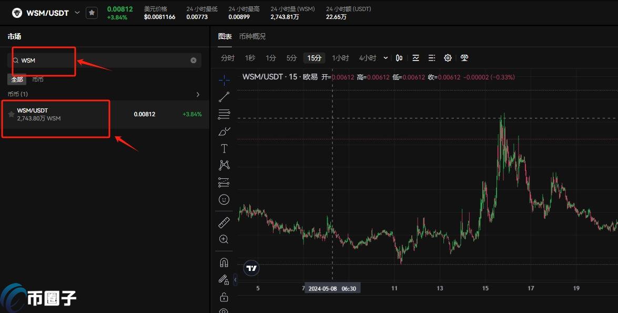
Task: Choose the 1小时 timeframe
Action: point(340,58)
